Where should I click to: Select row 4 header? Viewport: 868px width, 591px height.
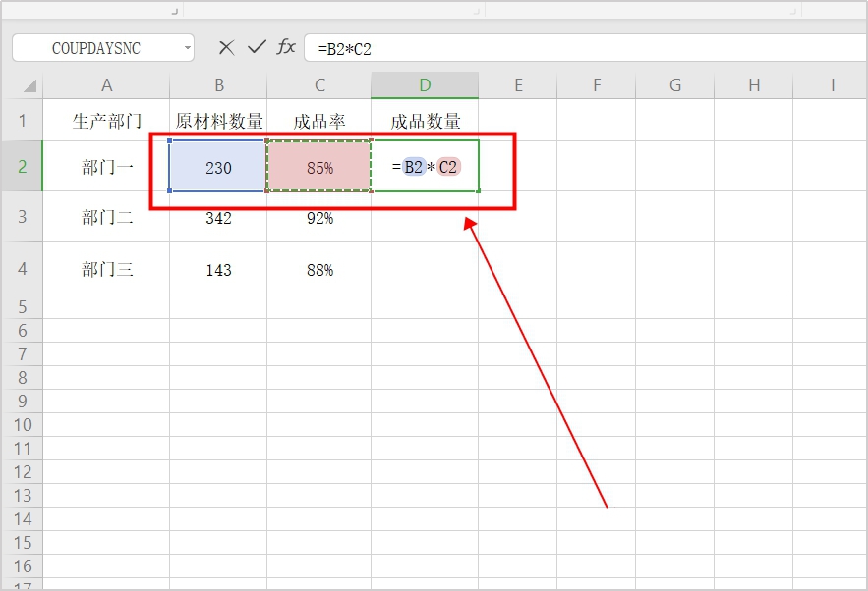(x=22, y=269)
